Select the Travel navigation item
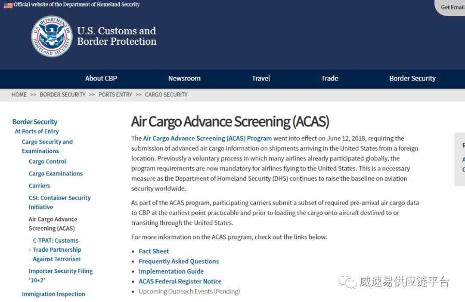This screenshot has height=302, width=465. point(261,78)
